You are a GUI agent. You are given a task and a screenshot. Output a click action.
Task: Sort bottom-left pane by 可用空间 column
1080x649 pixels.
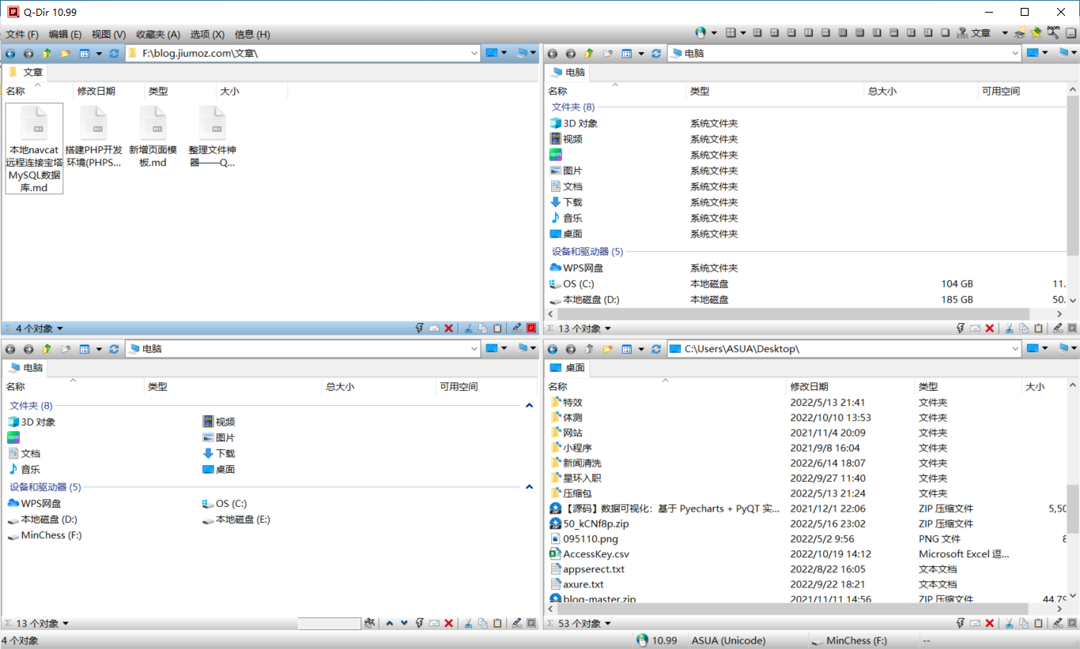click(x=486, y=387)
